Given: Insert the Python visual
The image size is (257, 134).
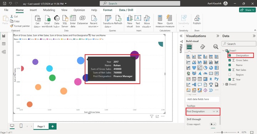Looking at the screenshot, I should pos(217,79).
